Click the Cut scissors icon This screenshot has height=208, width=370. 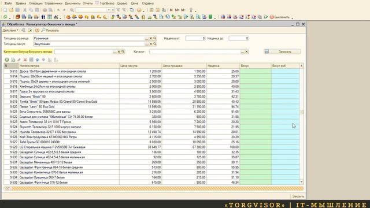click(x=25, y=10)
